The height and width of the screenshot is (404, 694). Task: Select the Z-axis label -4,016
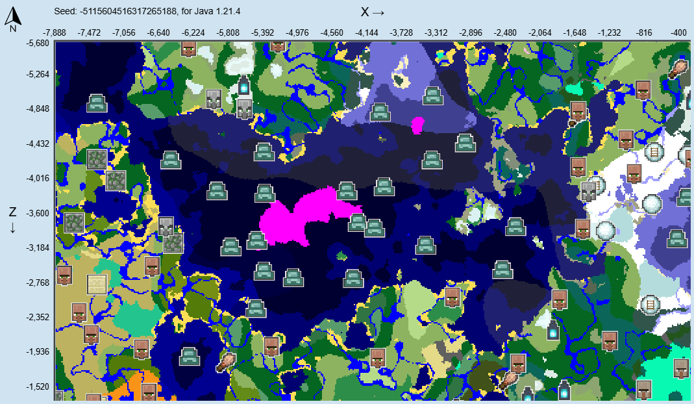click(38, 179)
